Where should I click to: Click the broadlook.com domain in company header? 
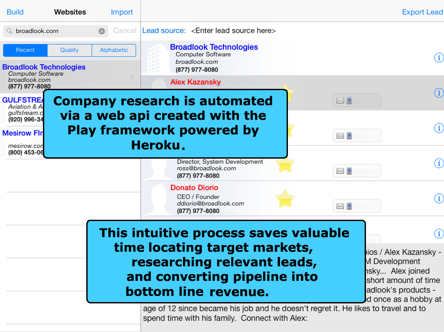(196, 62)
